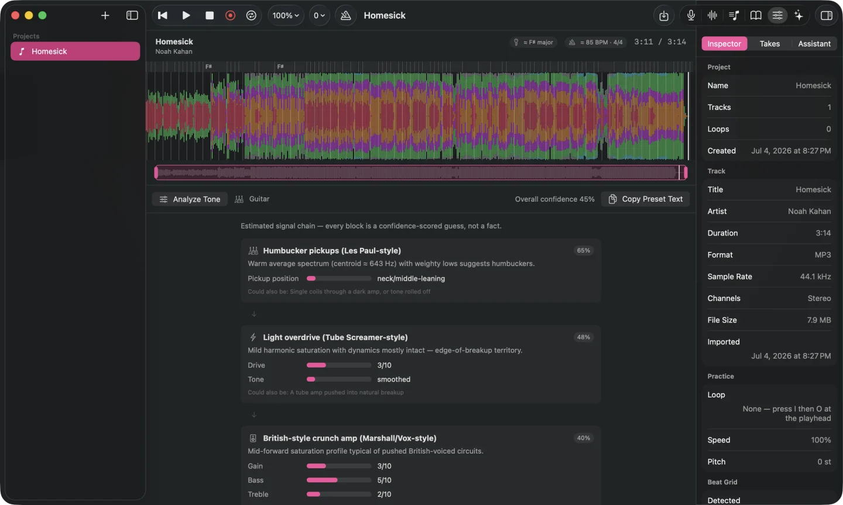
Task: Click the Pickup position slider bar
Action: tap(339, 279)
